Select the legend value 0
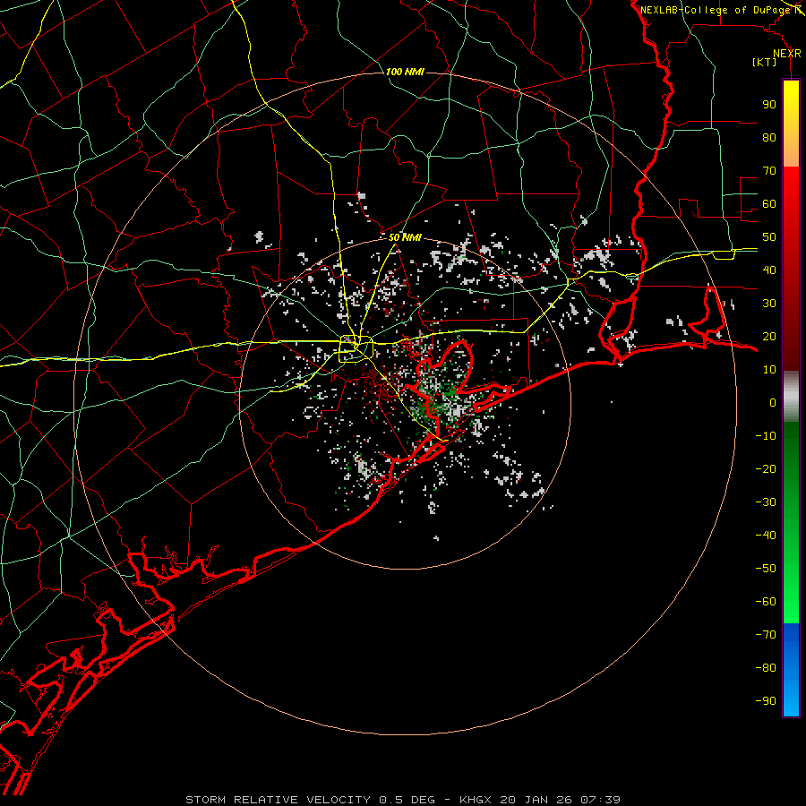Viewport: 806px width, 806px height. click(773, 403)
